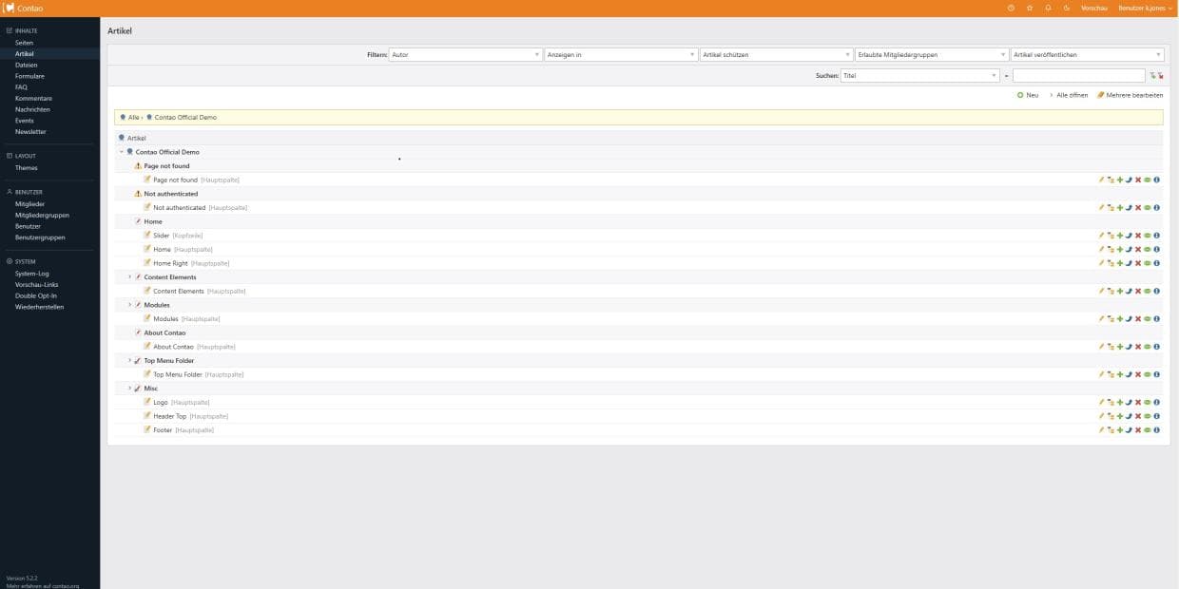Toggle visibility eye of About Contao article

(1148, 347)
